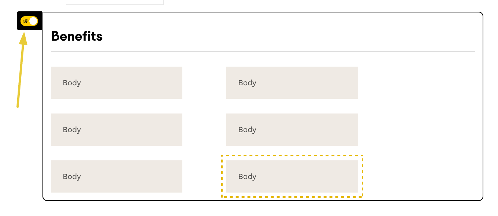
Task: Select the first-row Body block in the right column
Action: (x=292, y=83)
